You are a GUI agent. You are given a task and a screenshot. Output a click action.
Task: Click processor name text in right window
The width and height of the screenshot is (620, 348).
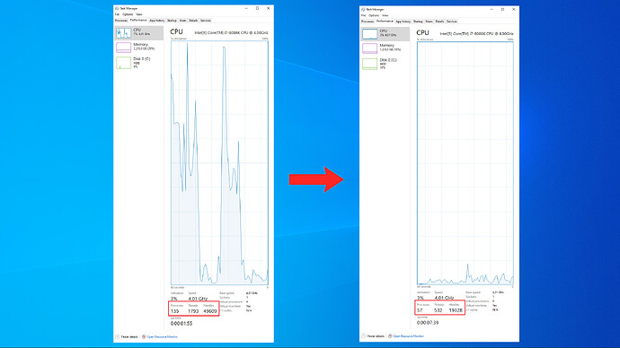476,34
